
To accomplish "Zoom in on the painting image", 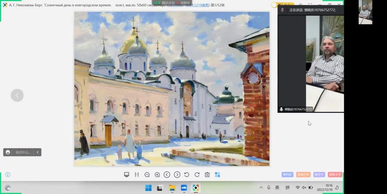I will pos(157,175).
